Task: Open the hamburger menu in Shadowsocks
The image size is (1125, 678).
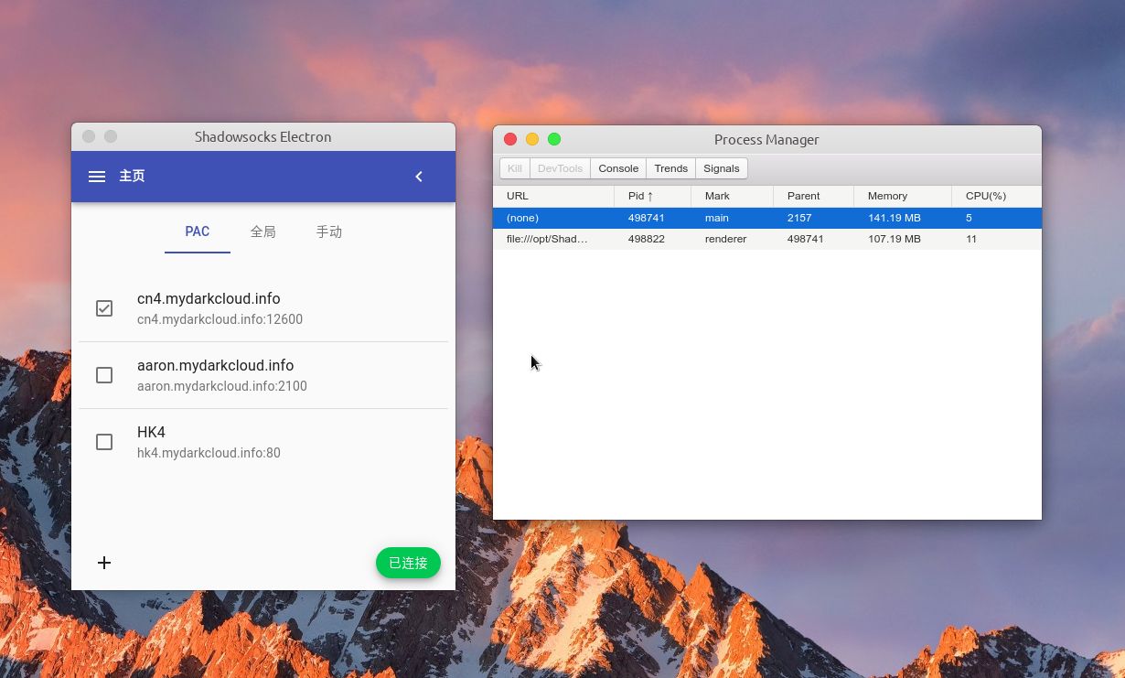Action: click(97, 177)
